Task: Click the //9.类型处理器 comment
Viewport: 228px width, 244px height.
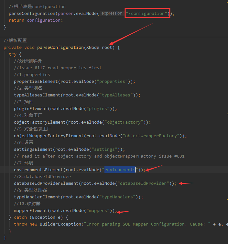Action: (30, 190)
